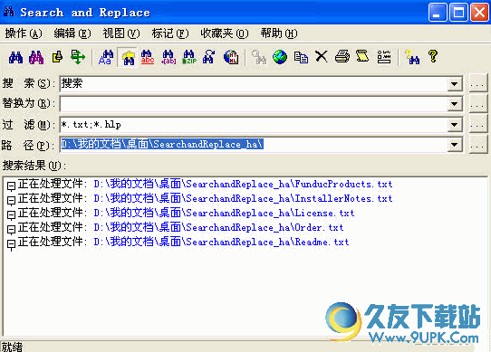This screenshot has height=352, width=491.
Task: Collapse the FunducProducts.txt result node
Action: [11, 186]
